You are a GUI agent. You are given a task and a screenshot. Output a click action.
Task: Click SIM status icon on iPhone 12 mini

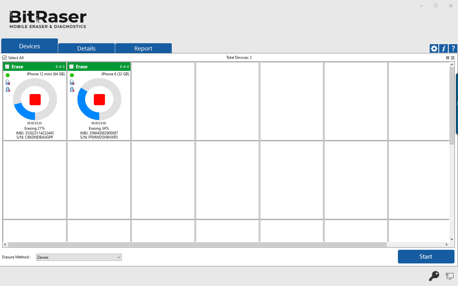click(8, 83)
